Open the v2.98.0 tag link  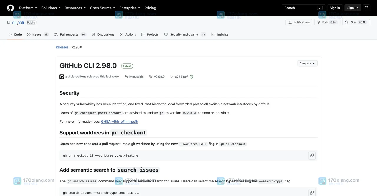tap(159, 77)
